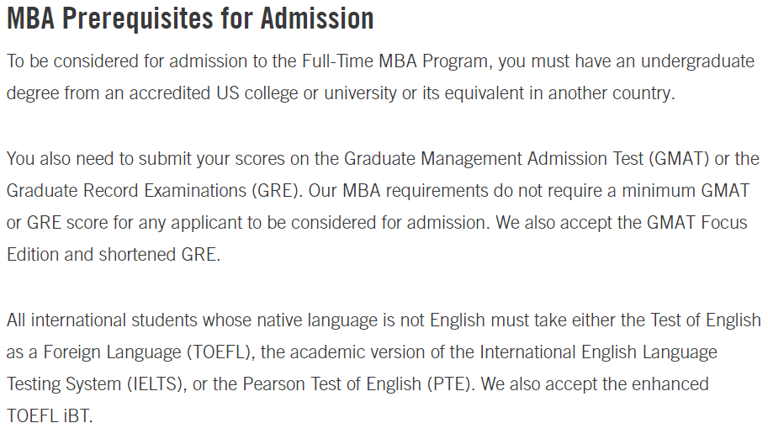Click the phrase GMAT Focus
This screenshot has width=768, height=439.
697,223
